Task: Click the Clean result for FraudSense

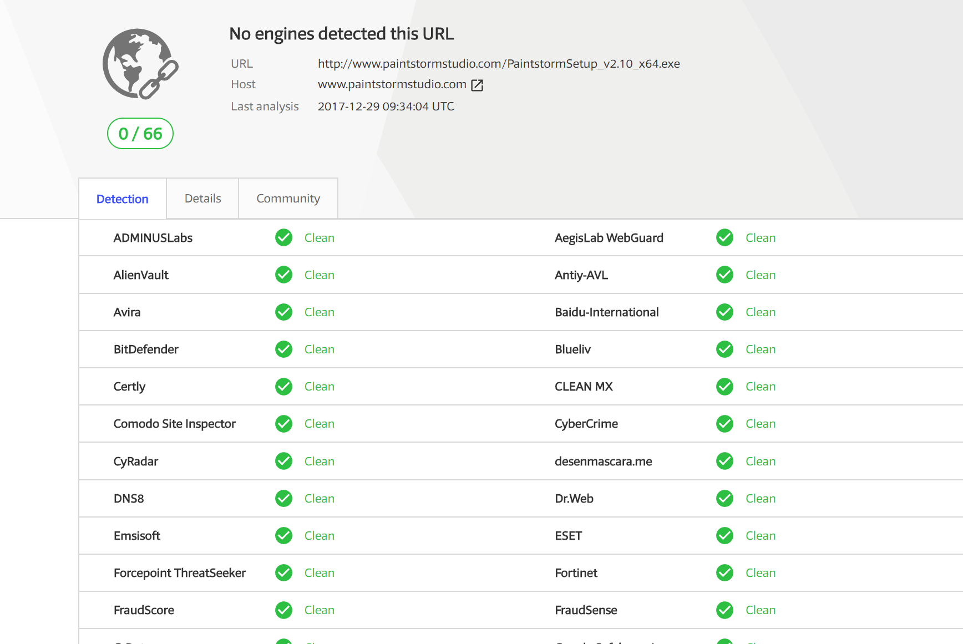Action: tap(761, 610)
